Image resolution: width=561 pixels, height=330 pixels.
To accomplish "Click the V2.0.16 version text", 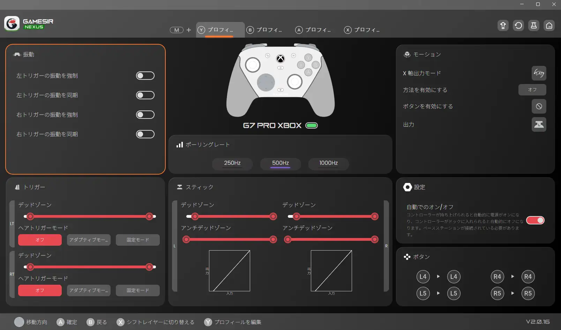I will 538,322.
